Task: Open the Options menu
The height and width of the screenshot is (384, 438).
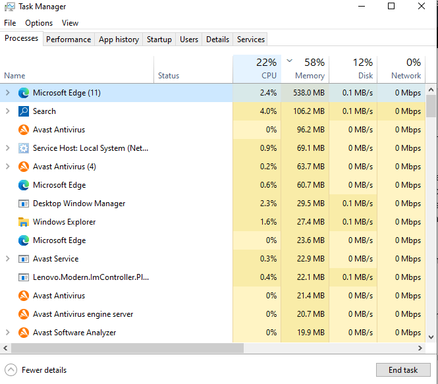Action: [39, 23]
